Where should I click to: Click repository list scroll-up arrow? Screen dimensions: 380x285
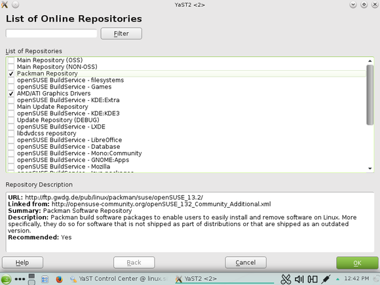pos(370,61)
